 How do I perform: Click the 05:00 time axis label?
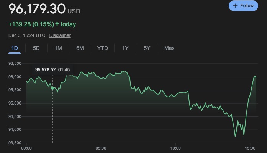(101, 147)
